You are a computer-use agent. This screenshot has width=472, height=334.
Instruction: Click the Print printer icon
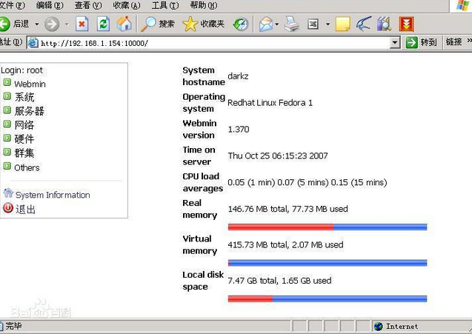coord(292,24)
